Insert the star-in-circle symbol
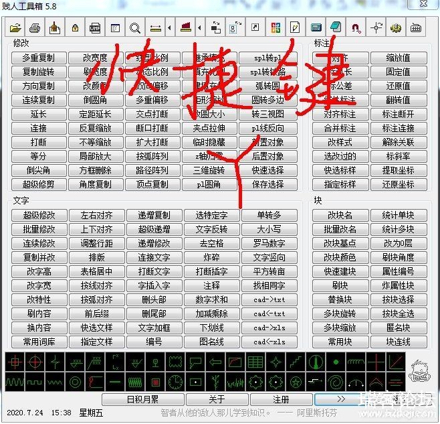 pyautogui.click(x=296, y=382)
